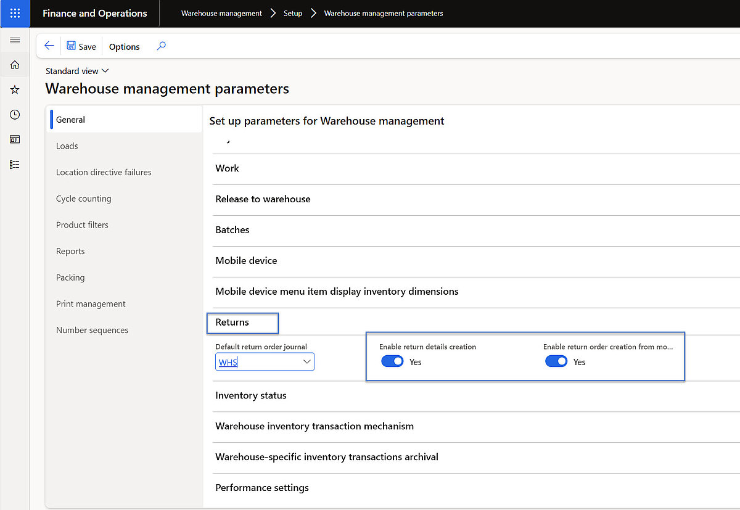Open Modules list icon in sidebar
740x510 pixels.
click(14, 164)
